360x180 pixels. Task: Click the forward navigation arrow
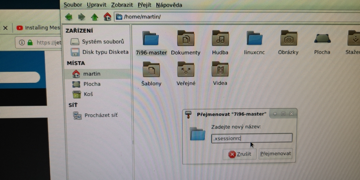81,17
